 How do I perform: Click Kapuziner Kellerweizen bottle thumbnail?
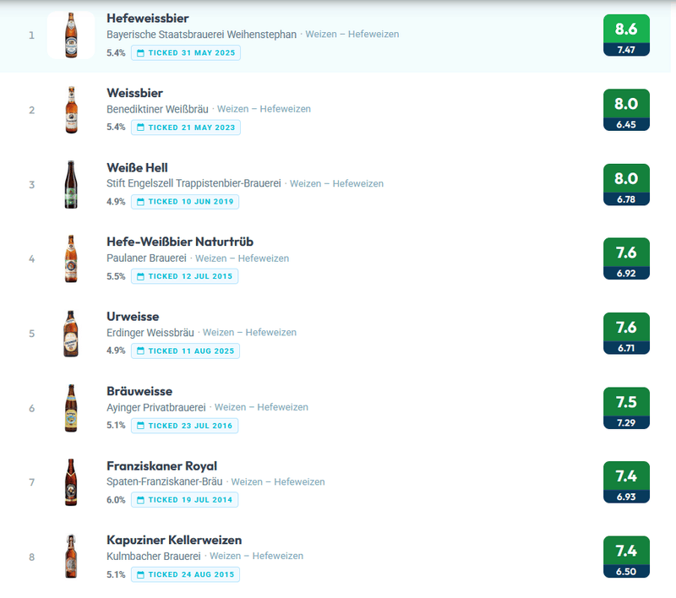click(x=71, y=557)
